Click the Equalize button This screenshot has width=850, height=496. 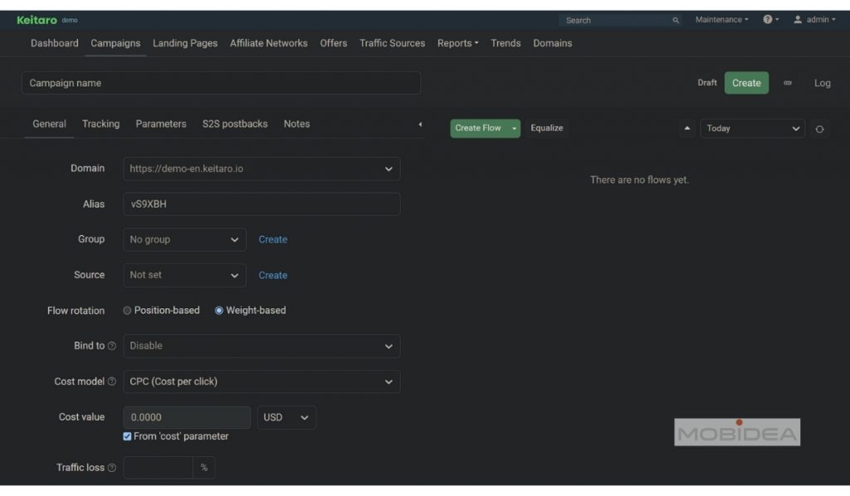tap(546, 128)
